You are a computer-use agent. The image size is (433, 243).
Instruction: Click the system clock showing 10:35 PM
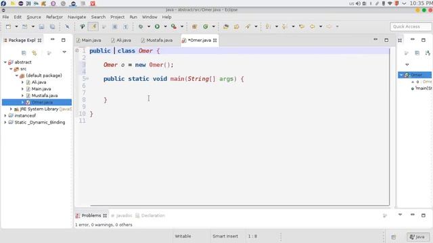tap(421, 3)
